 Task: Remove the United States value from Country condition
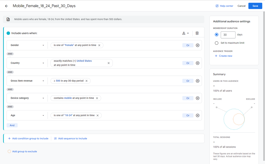point(108,63)
